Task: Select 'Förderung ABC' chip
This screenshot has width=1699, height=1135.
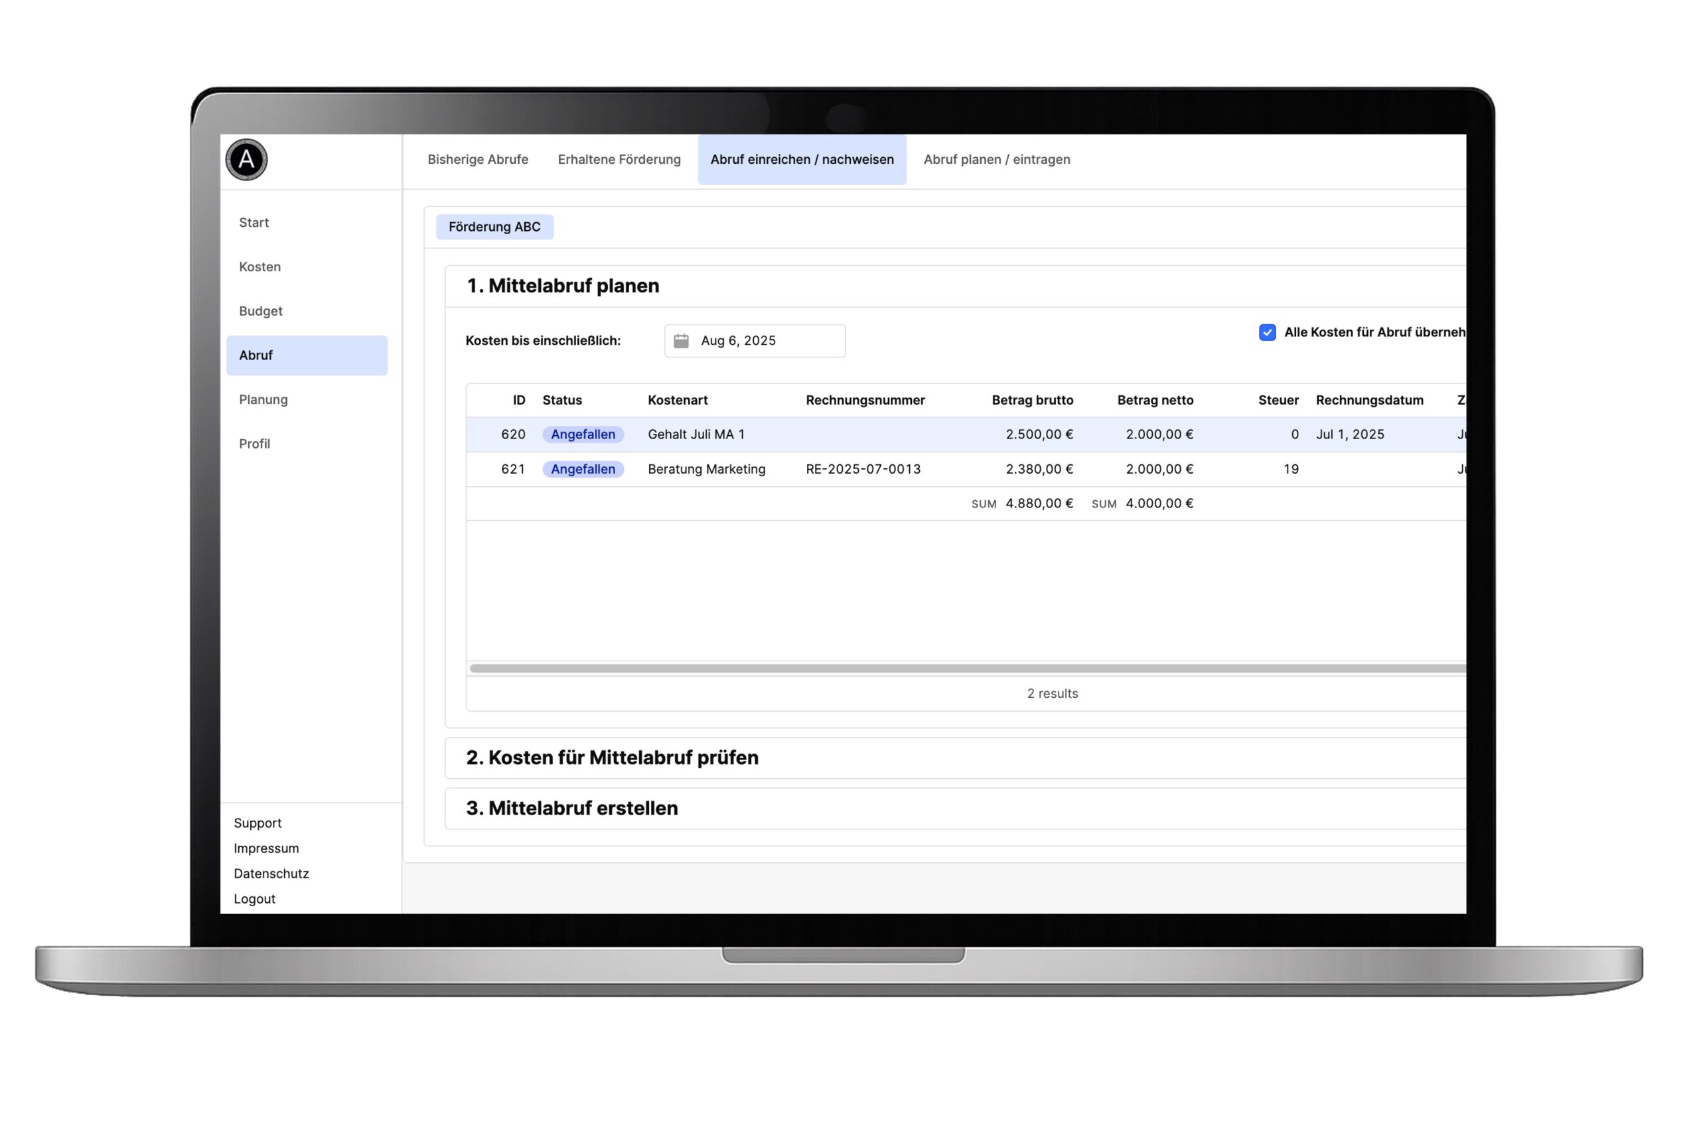Action: (494, 227)
